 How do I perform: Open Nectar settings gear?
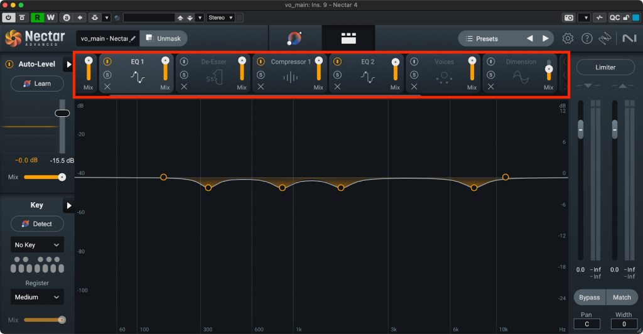coord(568,38)
